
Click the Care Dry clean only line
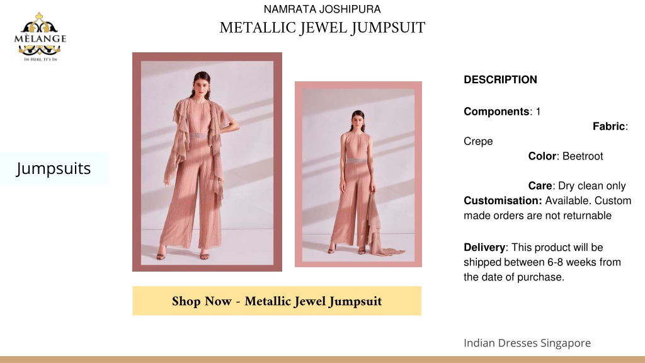pos(577,186)
